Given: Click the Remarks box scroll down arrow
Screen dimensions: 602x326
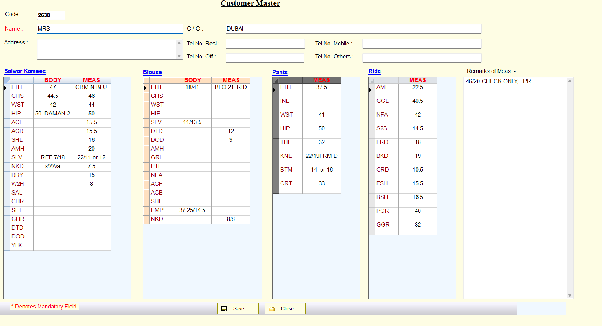Looking at the screenshot, I should [570, 295].
